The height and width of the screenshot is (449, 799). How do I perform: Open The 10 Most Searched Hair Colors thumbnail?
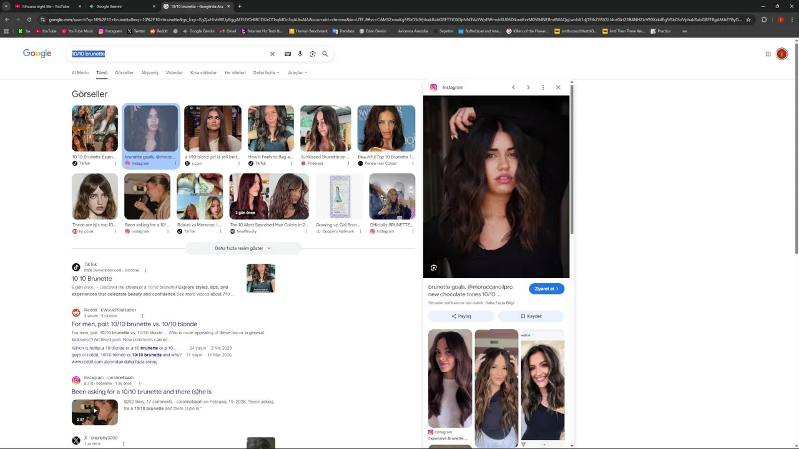pyautogui.click(x=269, y=196)
